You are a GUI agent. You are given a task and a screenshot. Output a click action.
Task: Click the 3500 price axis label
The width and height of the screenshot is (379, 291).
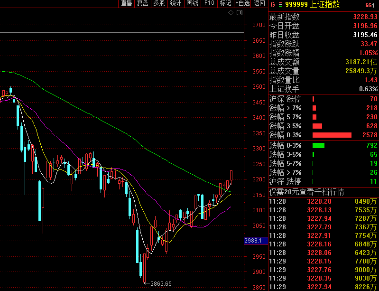coord(259,87)
